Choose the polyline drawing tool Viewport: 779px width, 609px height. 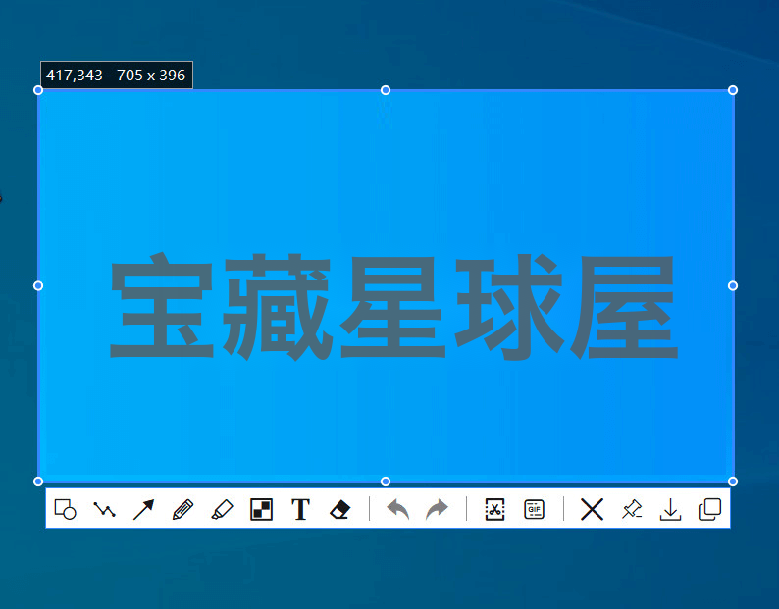click(x=104, y=509)
